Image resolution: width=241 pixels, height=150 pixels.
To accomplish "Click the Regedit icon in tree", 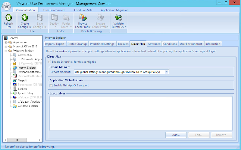I will [x=14, y=80].
